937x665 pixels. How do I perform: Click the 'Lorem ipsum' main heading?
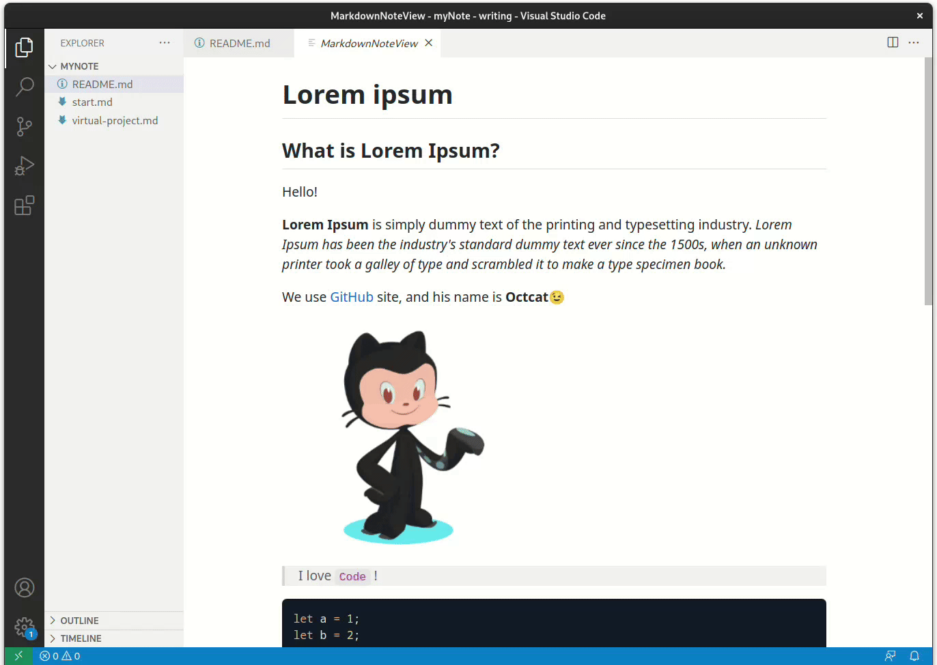[367, 95]
